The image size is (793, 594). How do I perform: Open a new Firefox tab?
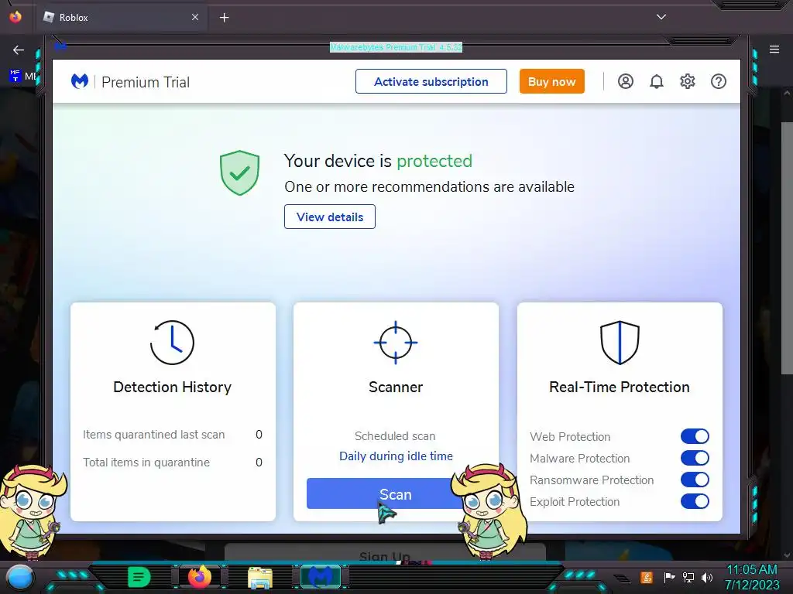tap(224, 18)
